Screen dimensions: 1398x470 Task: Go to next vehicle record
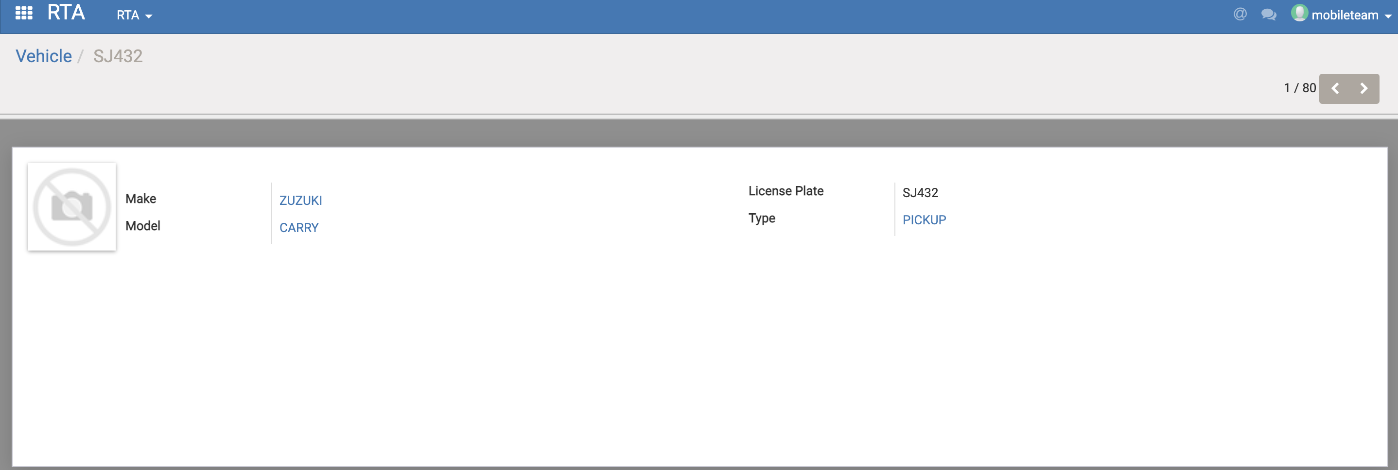(x=1364, y=88)
